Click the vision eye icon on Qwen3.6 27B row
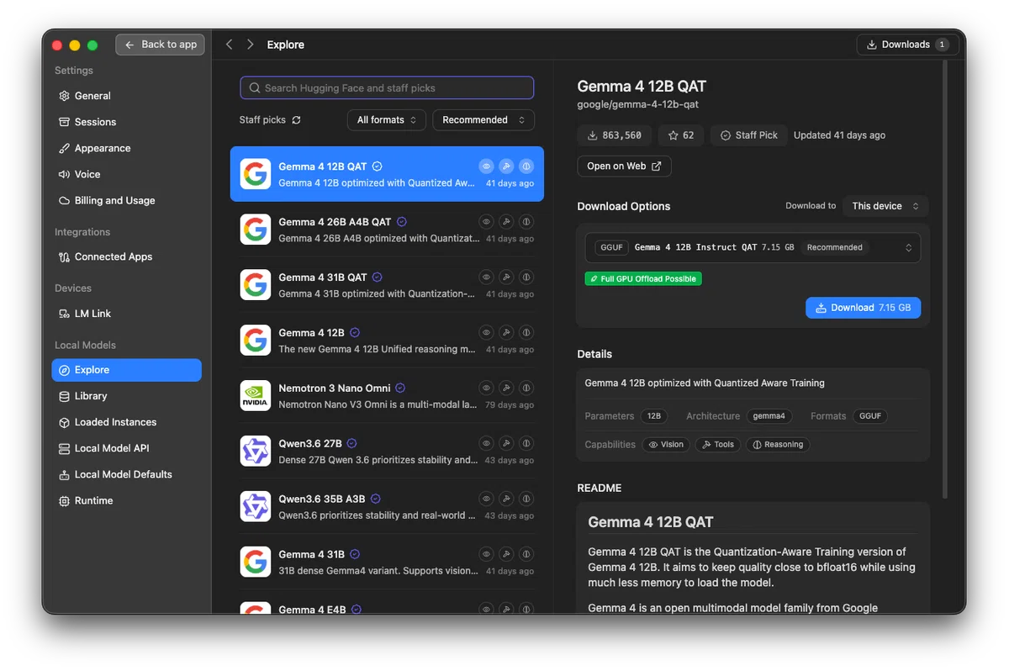Viewport: 1009px width, 671px height. [x=486, y=444]
